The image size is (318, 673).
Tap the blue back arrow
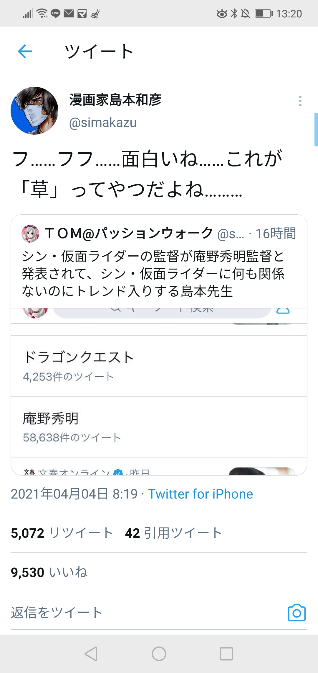click(x=25, y=51)
